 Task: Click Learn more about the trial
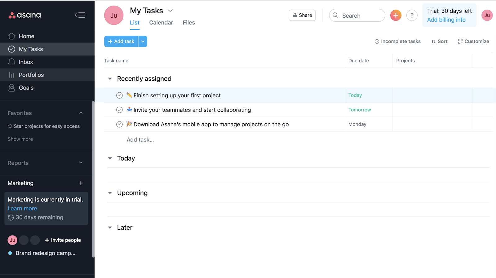(22, 209)
